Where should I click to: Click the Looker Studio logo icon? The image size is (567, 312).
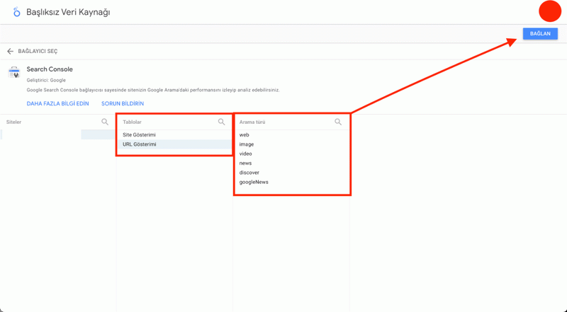click(x=16, y=12)
